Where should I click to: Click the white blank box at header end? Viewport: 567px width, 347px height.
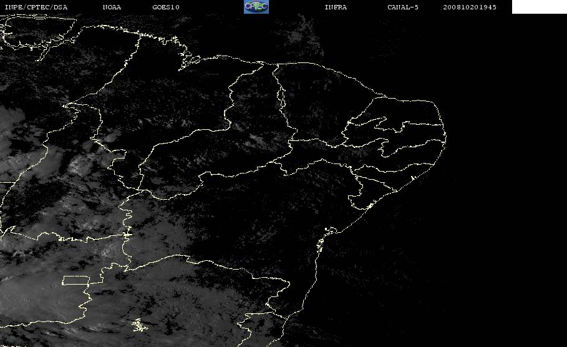click(x=540, y=7)
